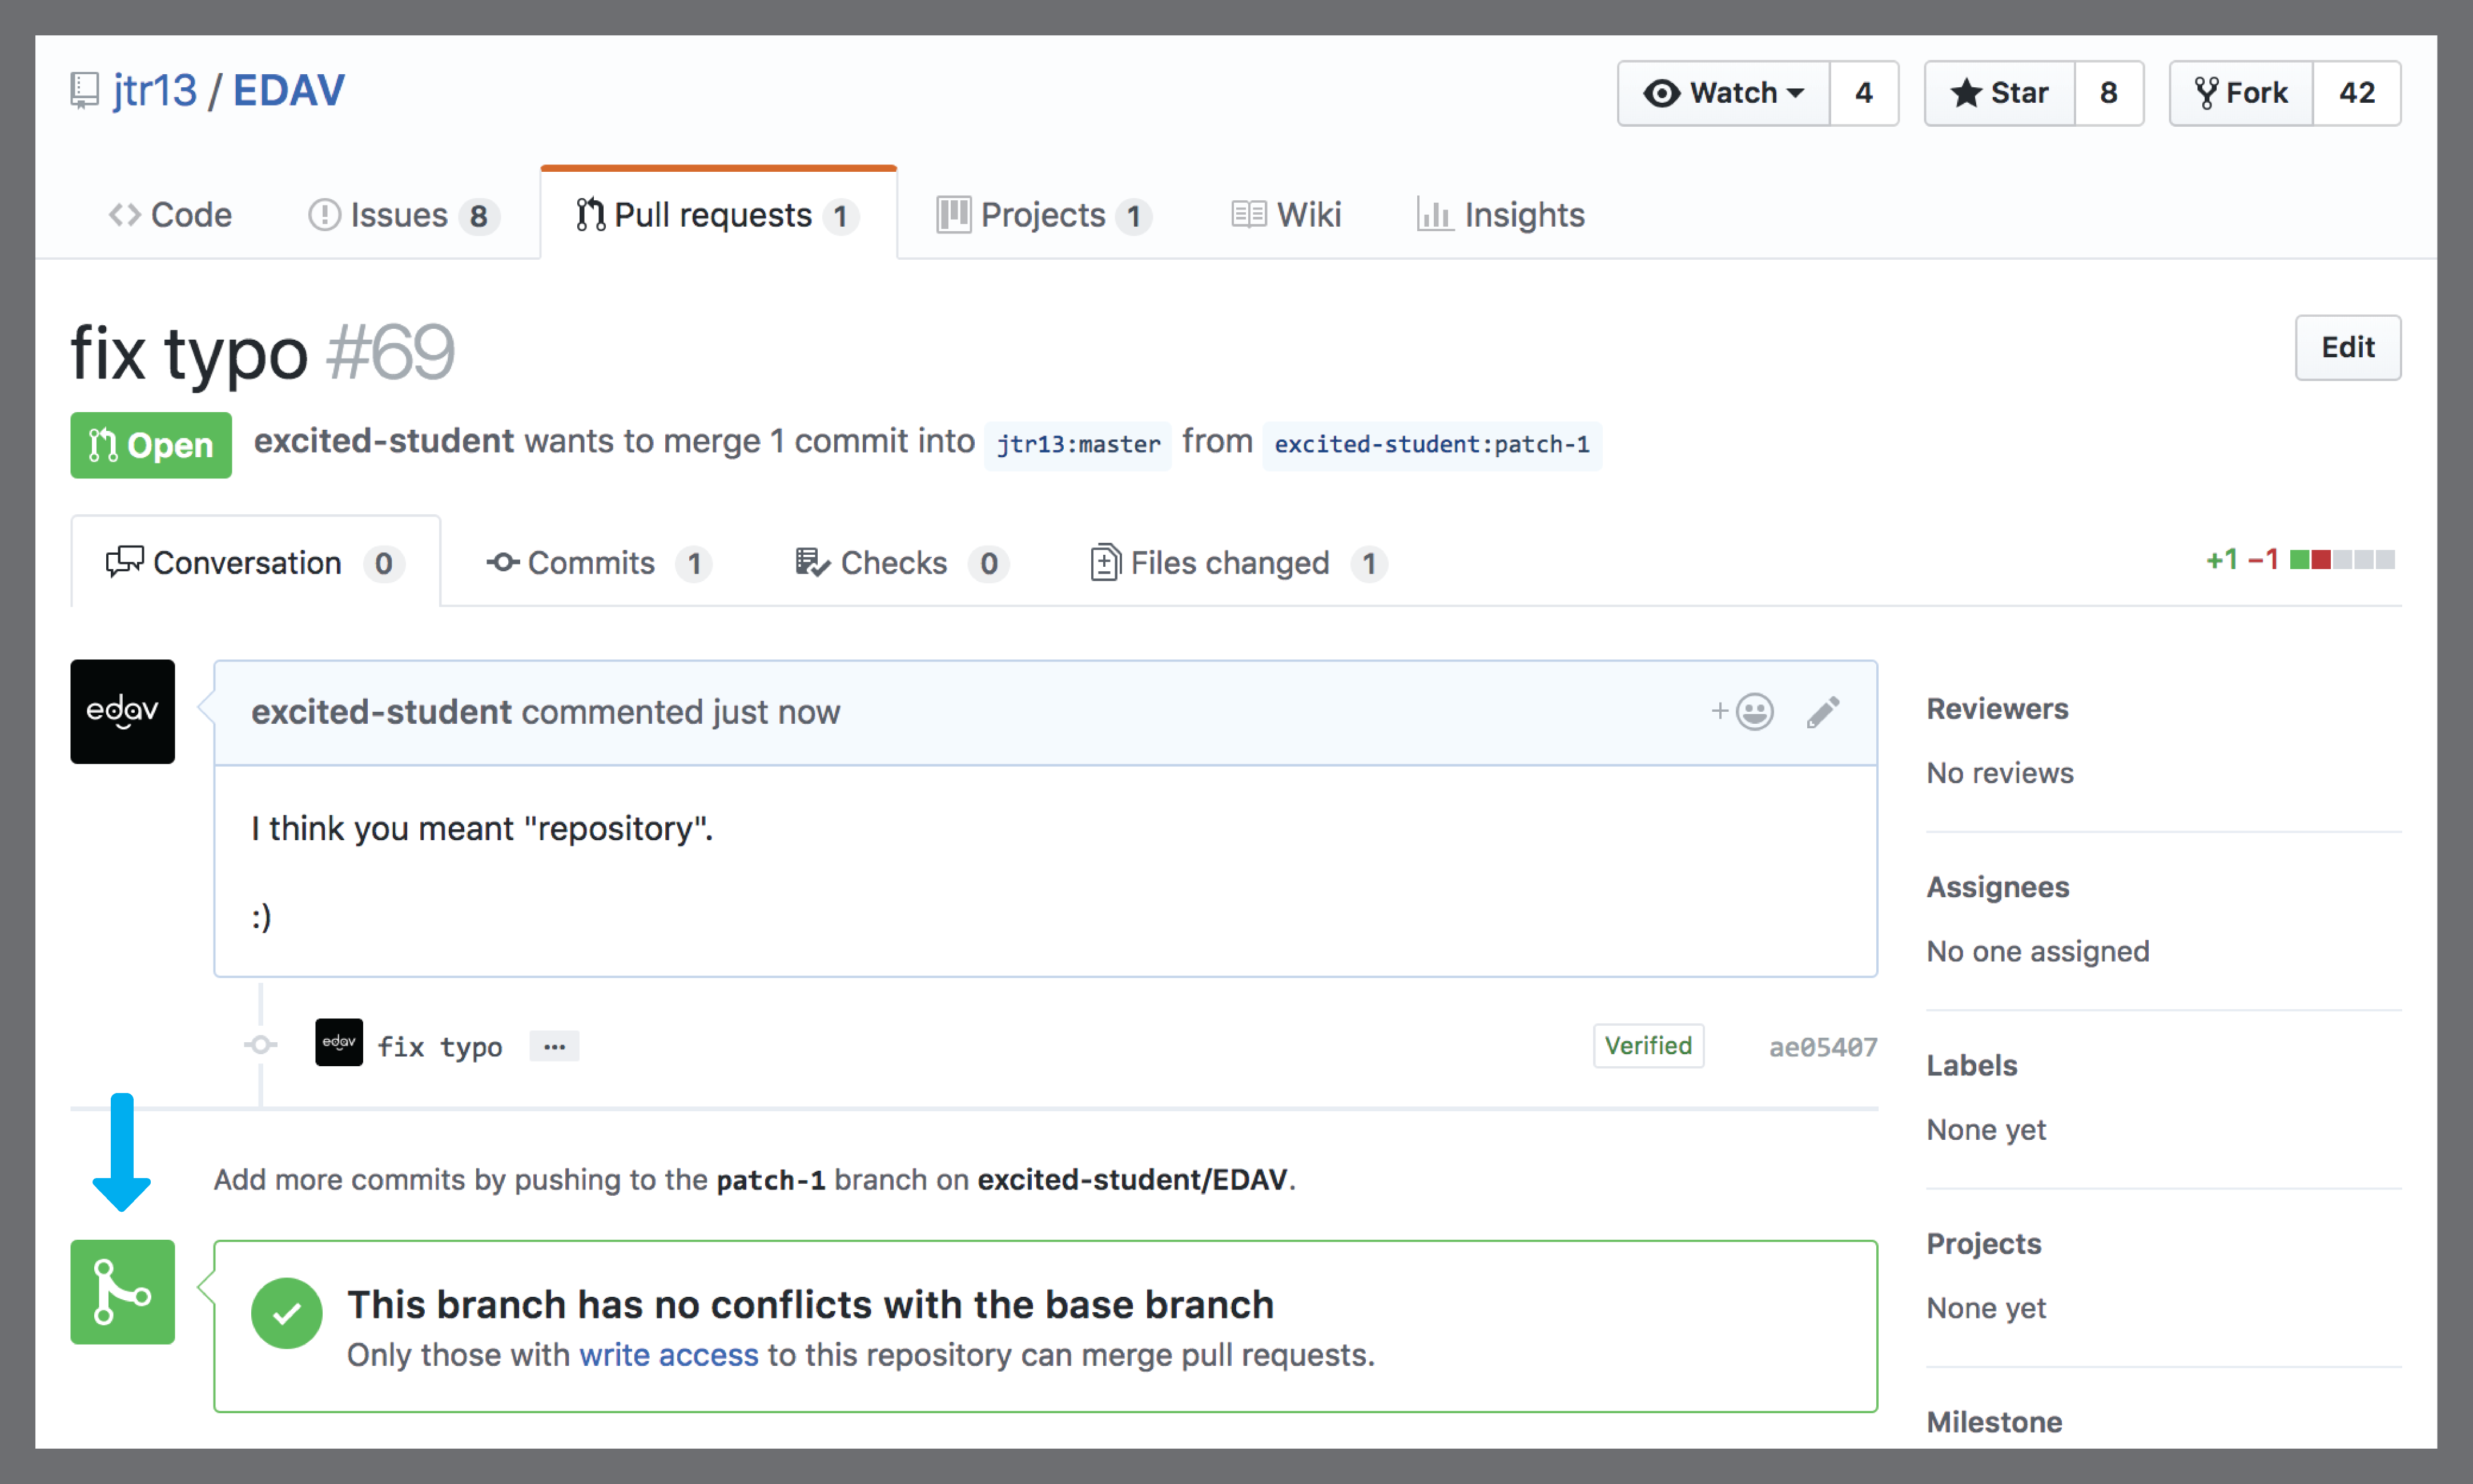The height and width of the screenshot is (1484, 2473).
Task: Open the Insights tab
Action: [1501, 215]
